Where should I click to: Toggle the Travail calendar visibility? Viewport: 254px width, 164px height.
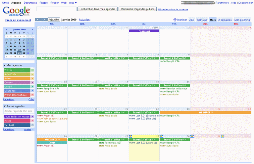(17, 70)
